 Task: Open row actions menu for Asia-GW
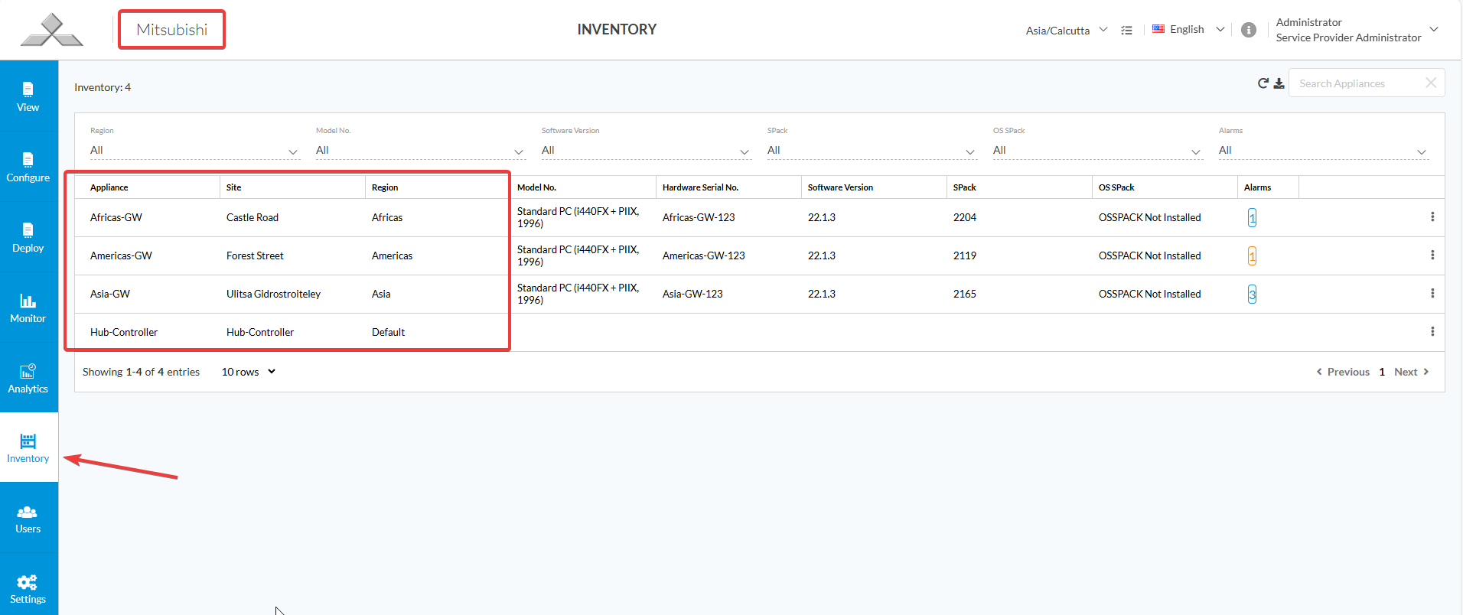(x=1432, y=294)
